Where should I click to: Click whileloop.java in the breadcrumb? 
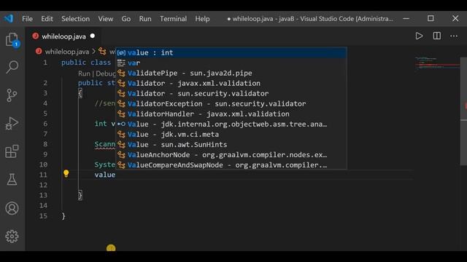pyautogui.click(x=66, y=52)
